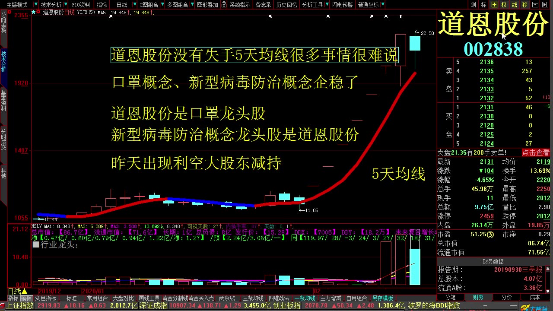Switch to the 分价 bottom-right tab
This screenshot has height=311, width=553.
[506, 298]
